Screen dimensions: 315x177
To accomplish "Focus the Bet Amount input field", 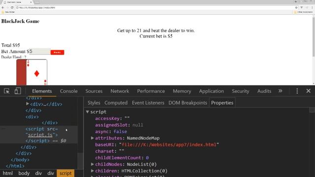I will pos(40,51).
